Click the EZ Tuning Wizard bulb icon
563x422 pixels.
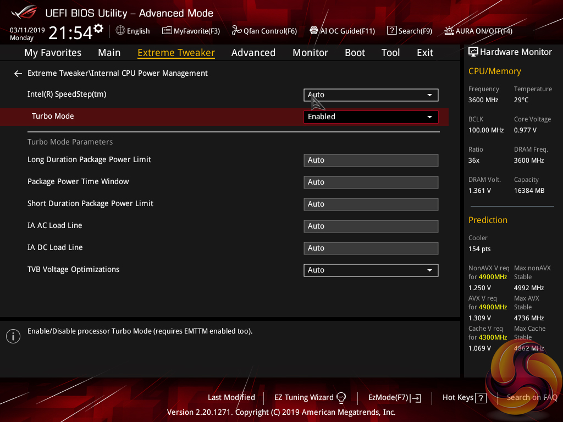coord(341,398)
